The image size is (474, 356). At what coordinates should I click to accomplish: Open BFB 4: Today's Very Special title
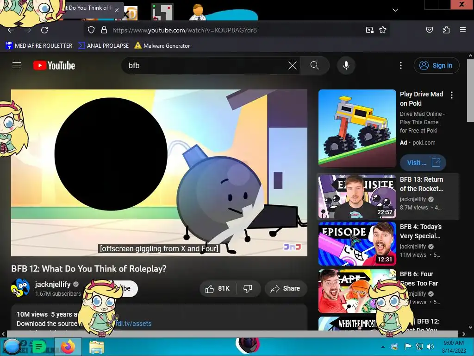[x=421, y=231]
